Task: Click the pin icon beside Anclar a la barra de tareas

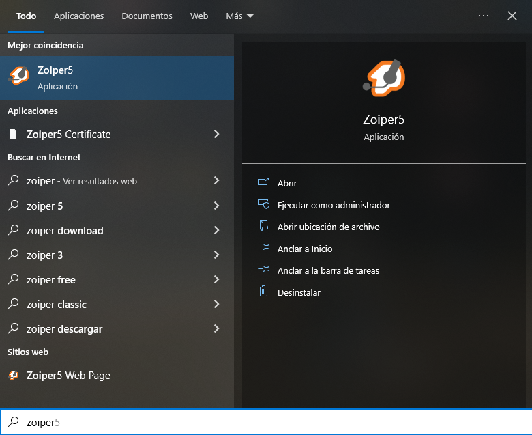Action: tap(264, 270)
